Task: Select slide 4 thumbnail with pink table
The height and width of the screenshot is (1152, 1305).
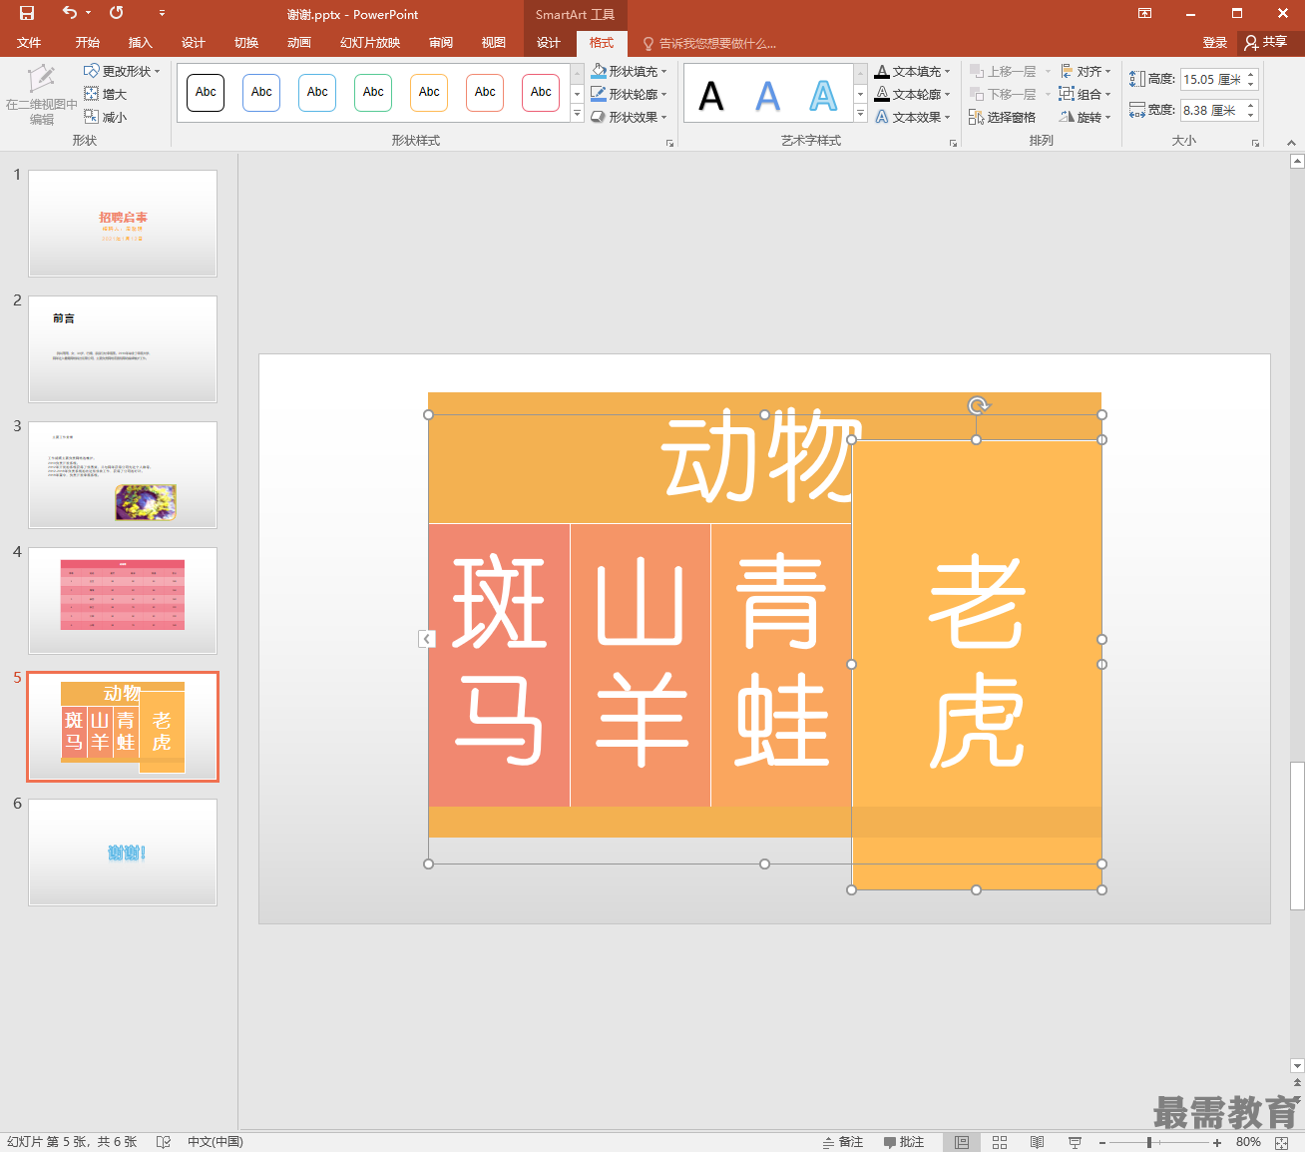Action: (123, 600)
